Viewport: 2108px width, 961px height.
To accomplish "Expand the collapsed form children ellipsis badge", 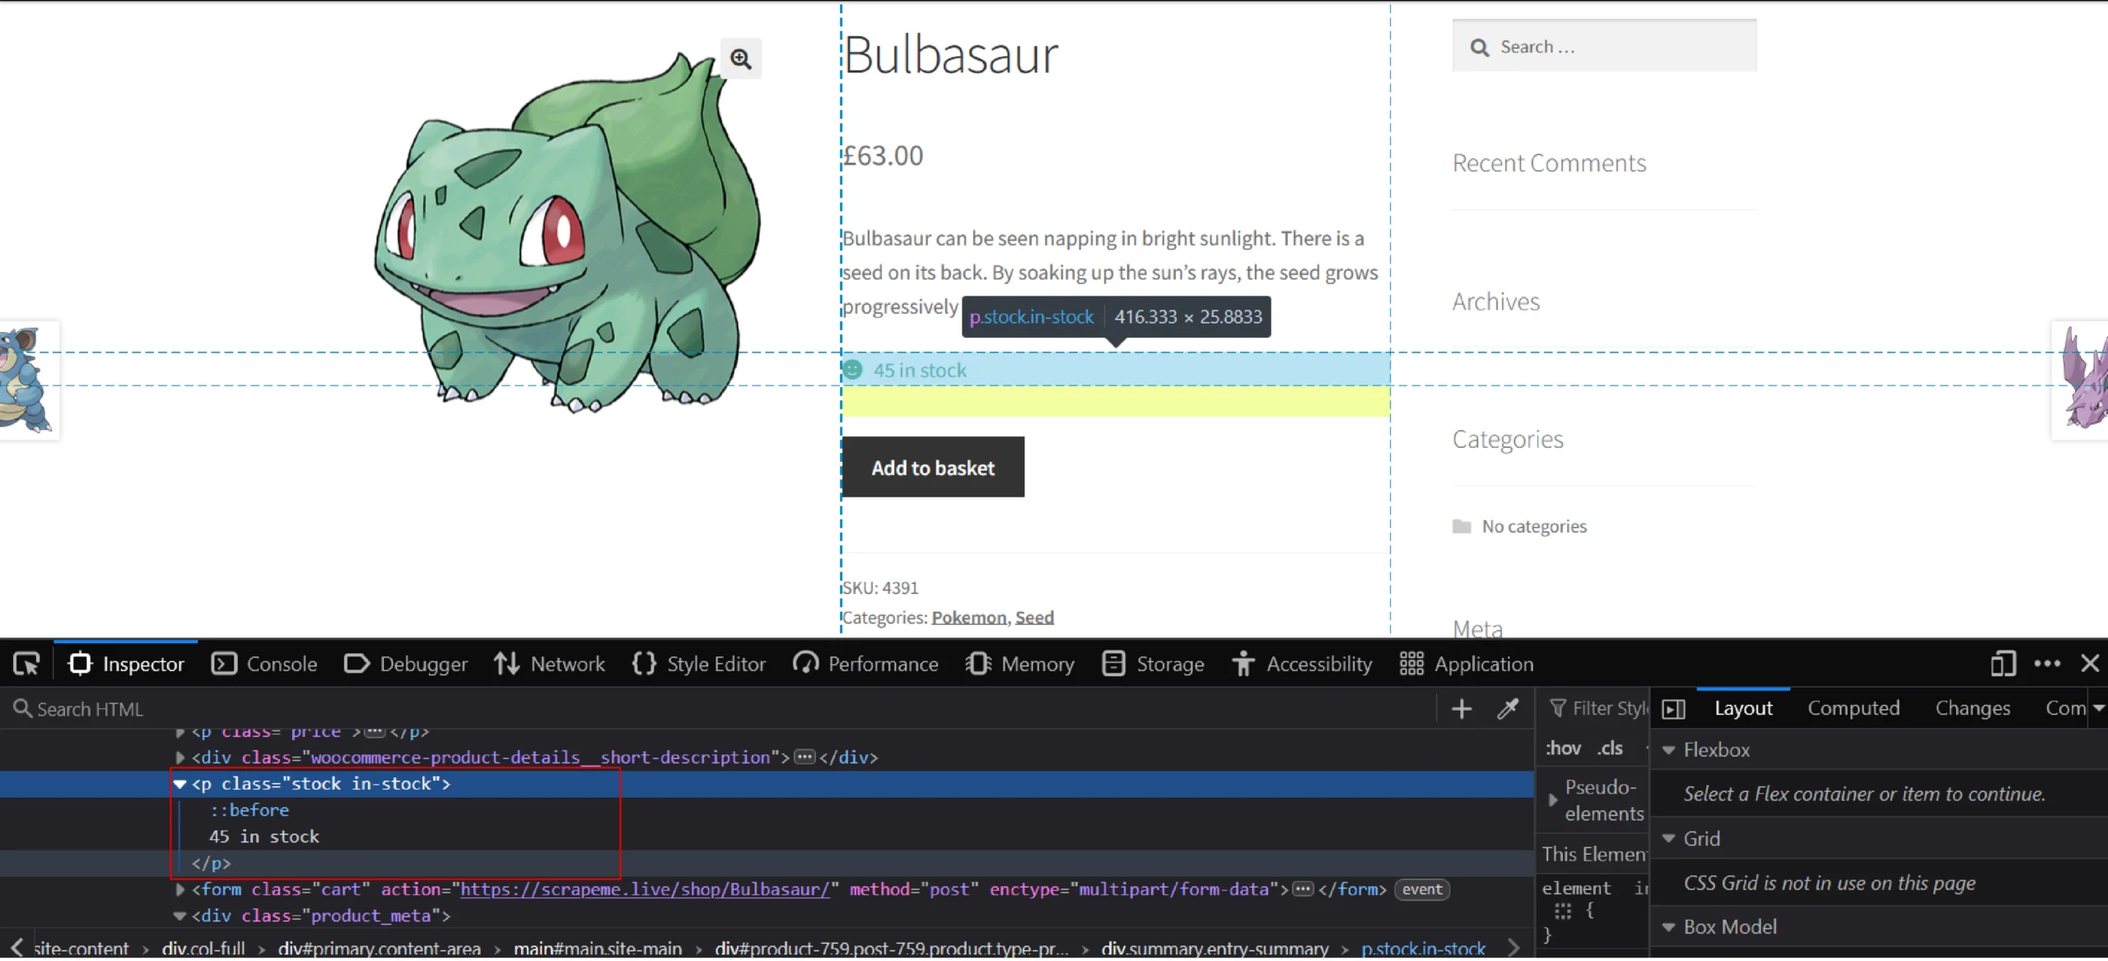I will pyautogui.click(x=1304, y=889).
